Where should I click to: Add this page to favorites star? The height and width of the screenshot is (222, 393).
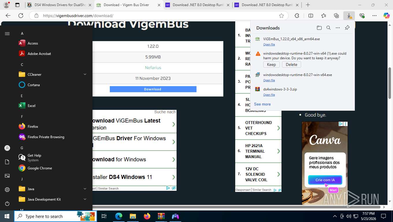point(281,16)
